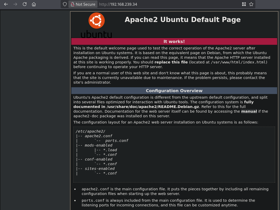Go forward with the forward arrow
Viewport: 280px width, 210px height.
(x=15, y=4)
